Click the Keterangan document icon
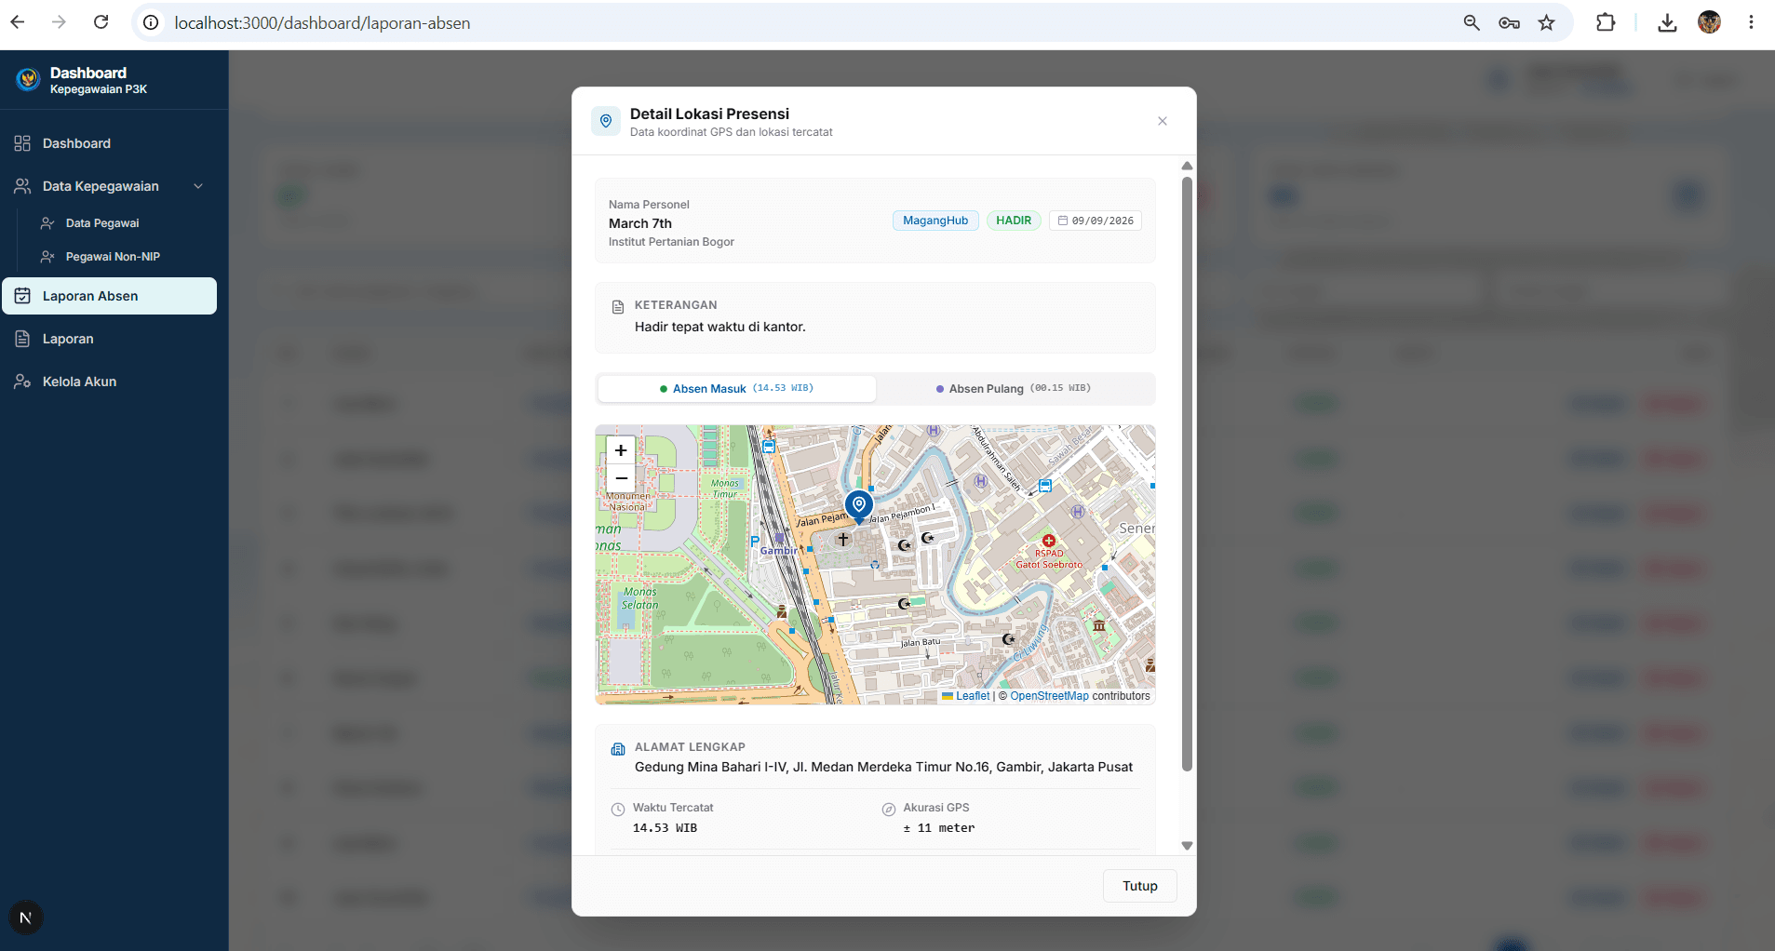The width and height of the screenshot is (1775, 951). pos(618,307)
